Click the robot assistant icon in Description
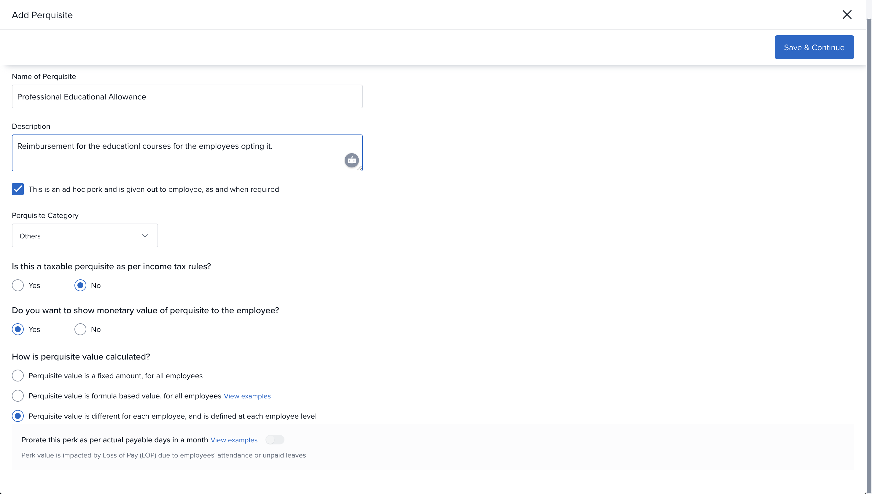This screenshot has width=872, height=494. coord(351,160)
